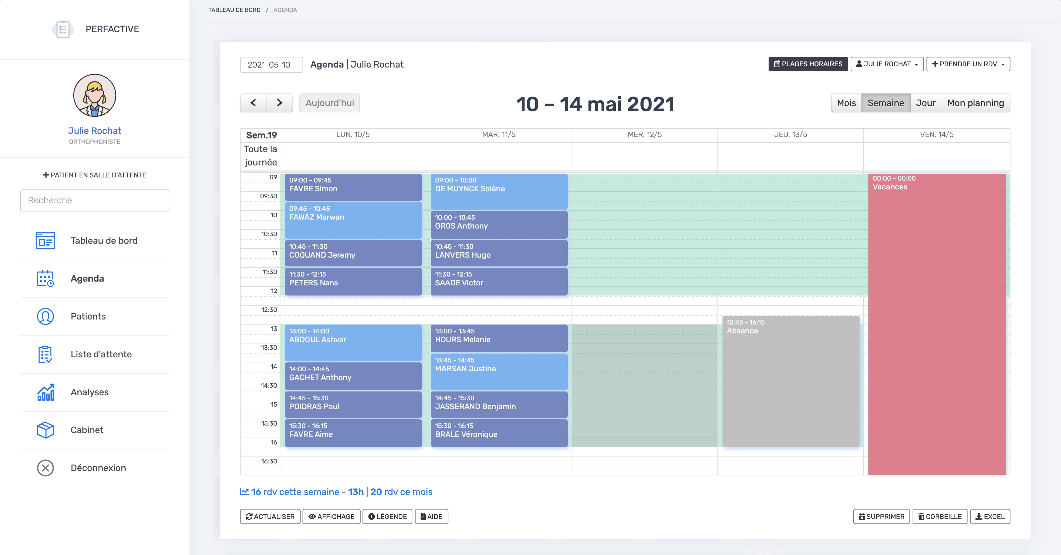The height and width of the screenshot is (555, 1061).
Task: Open Liste d'attente clipboard icon
Action: point(45,355)
